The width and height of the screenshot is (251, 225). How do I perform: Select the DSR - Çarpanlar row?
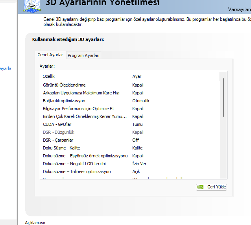(130, 140)
